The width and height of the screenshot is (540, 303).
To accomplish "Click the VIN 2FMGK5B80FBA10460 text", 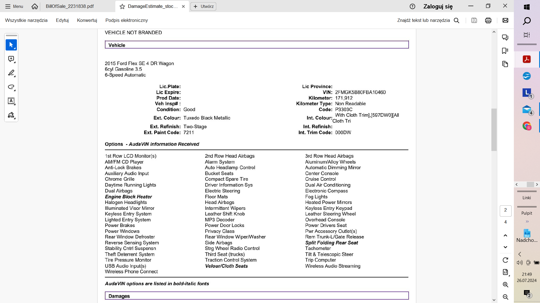I will pyautogui.click(x=360, y=92).
